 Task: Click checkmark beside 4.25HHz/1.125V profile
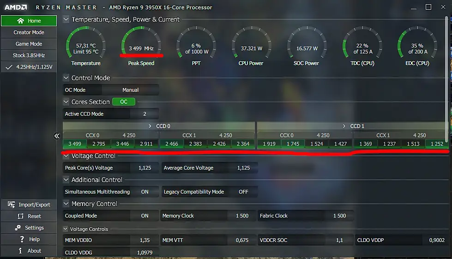click(9, 67)
